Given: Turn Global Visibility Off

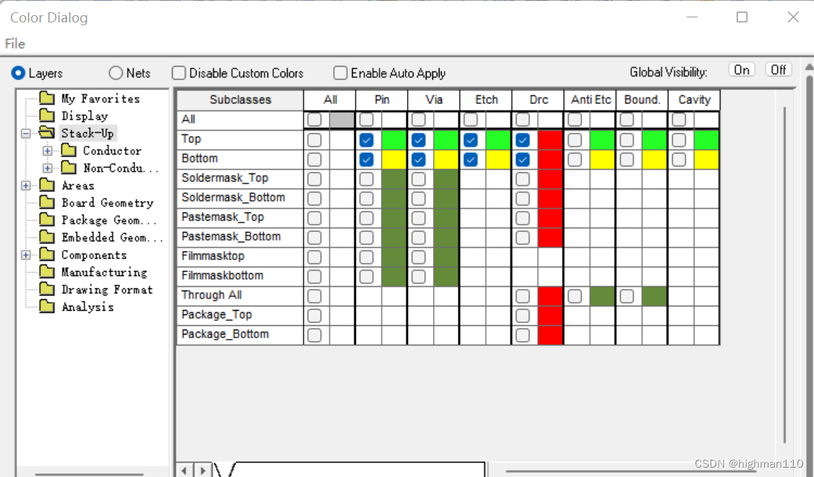Looking at the screenshot, I should [x=778, y=70].
